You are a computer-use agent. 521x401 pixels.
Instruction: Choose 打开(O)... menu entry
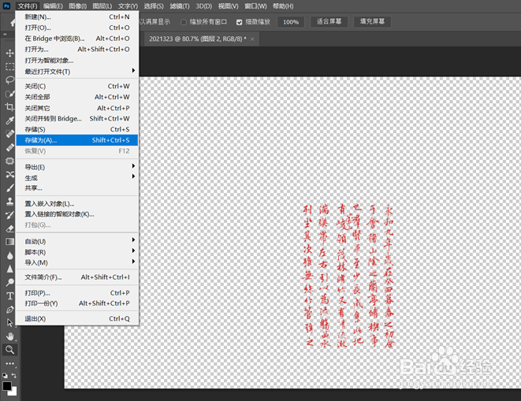77,28
